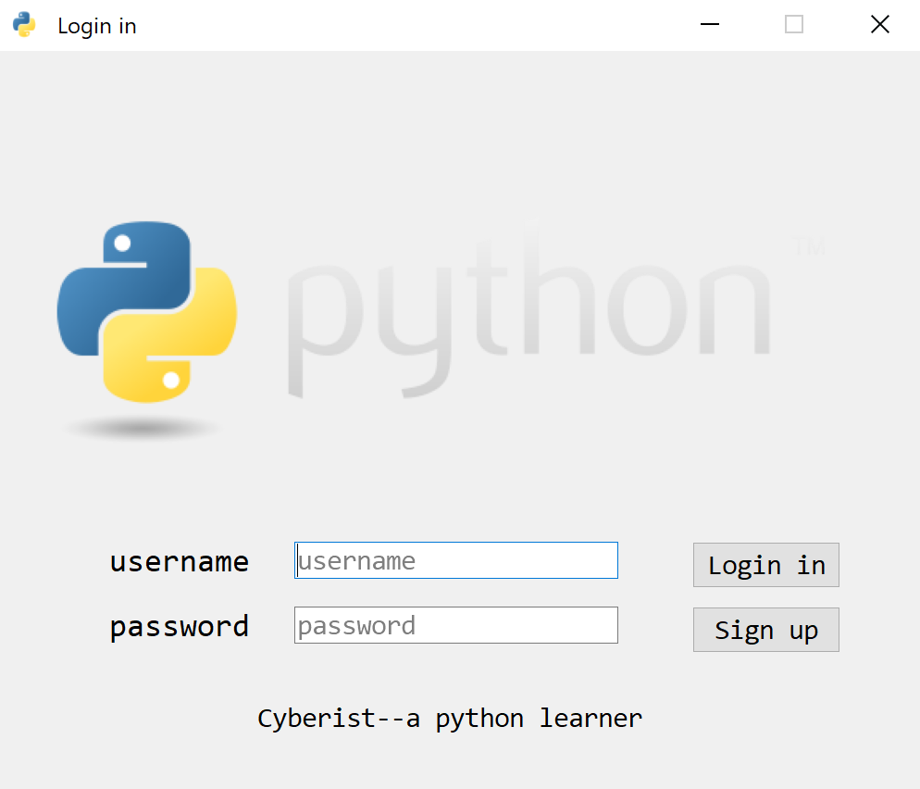Open the Sign up button
The height and width of the screenshot is (789, 920).
[766, 630]
